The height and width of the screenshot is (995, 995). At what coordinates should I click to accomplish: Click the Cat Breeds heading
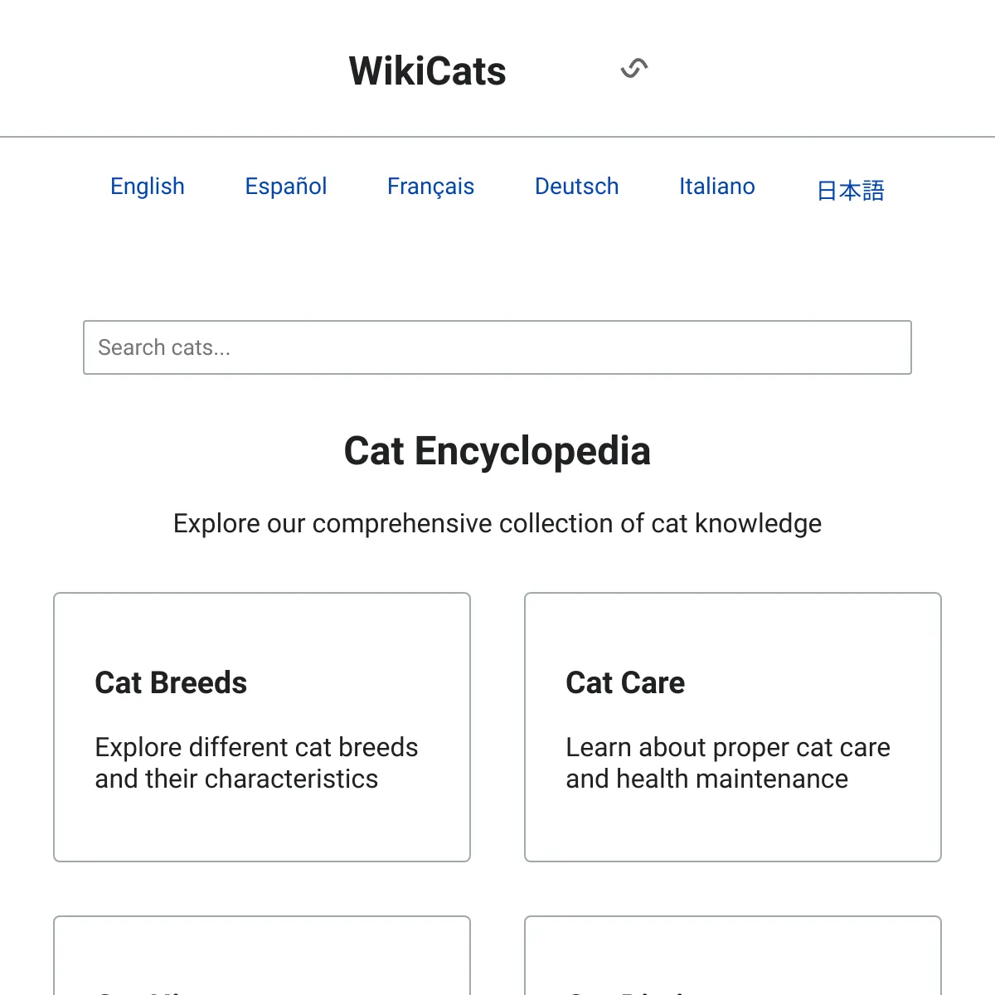pyautogui.click(x=171, y=683)
